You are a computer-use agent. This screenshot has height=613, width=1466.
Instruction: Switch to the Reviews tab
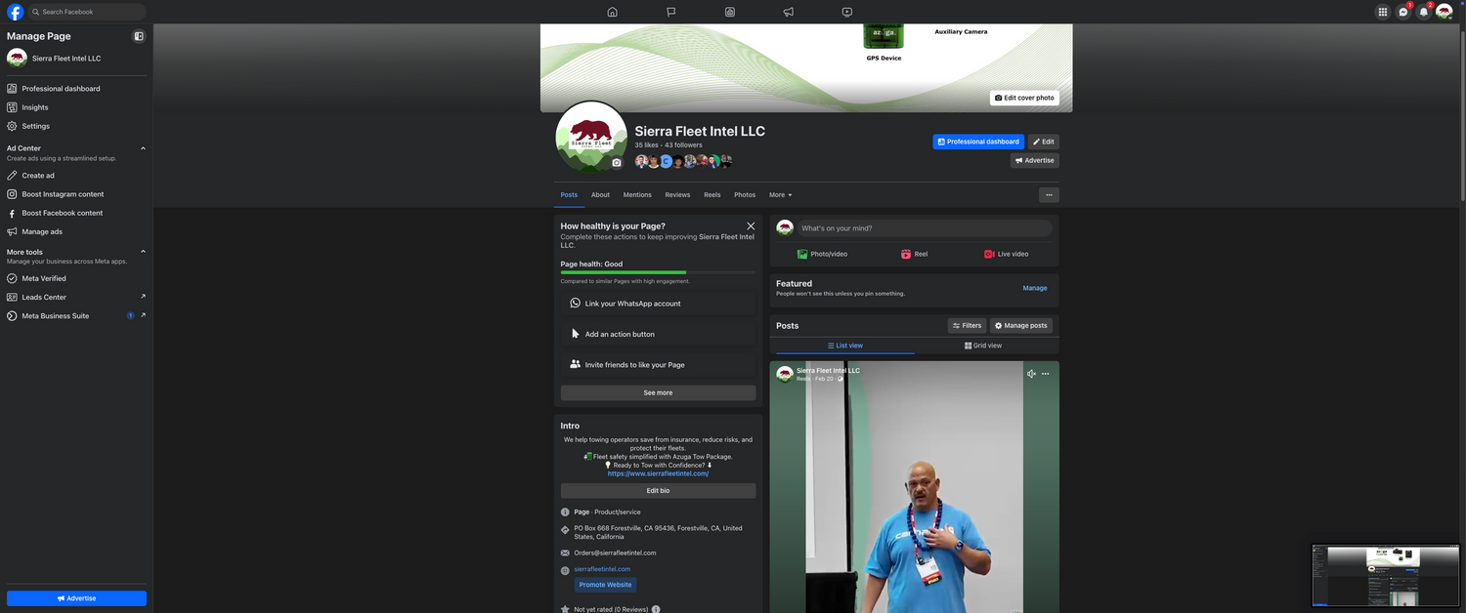(677, 194)
